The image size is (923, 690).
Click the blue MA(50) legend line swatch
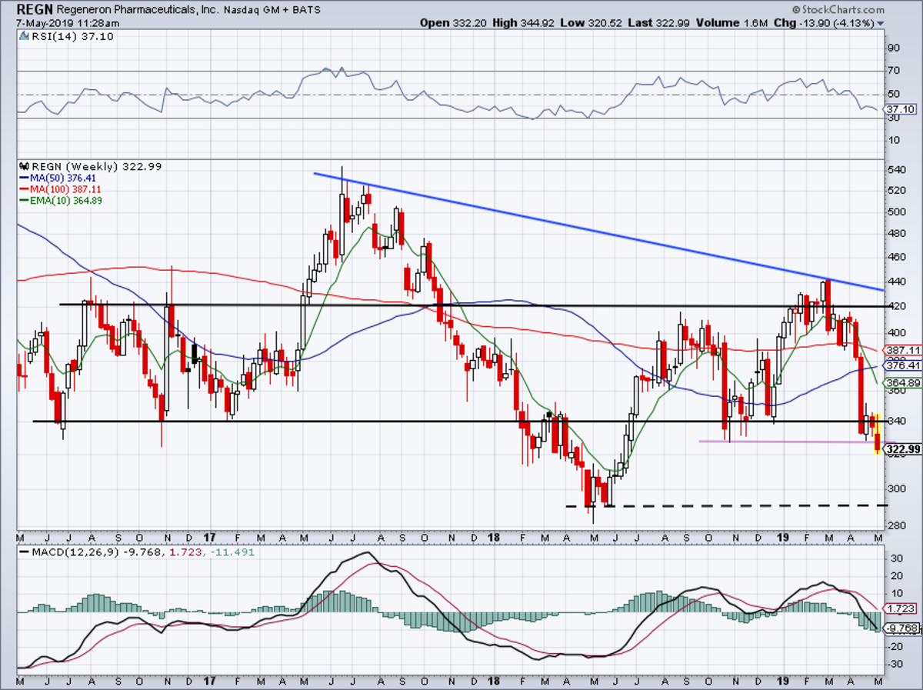(22, 178)
